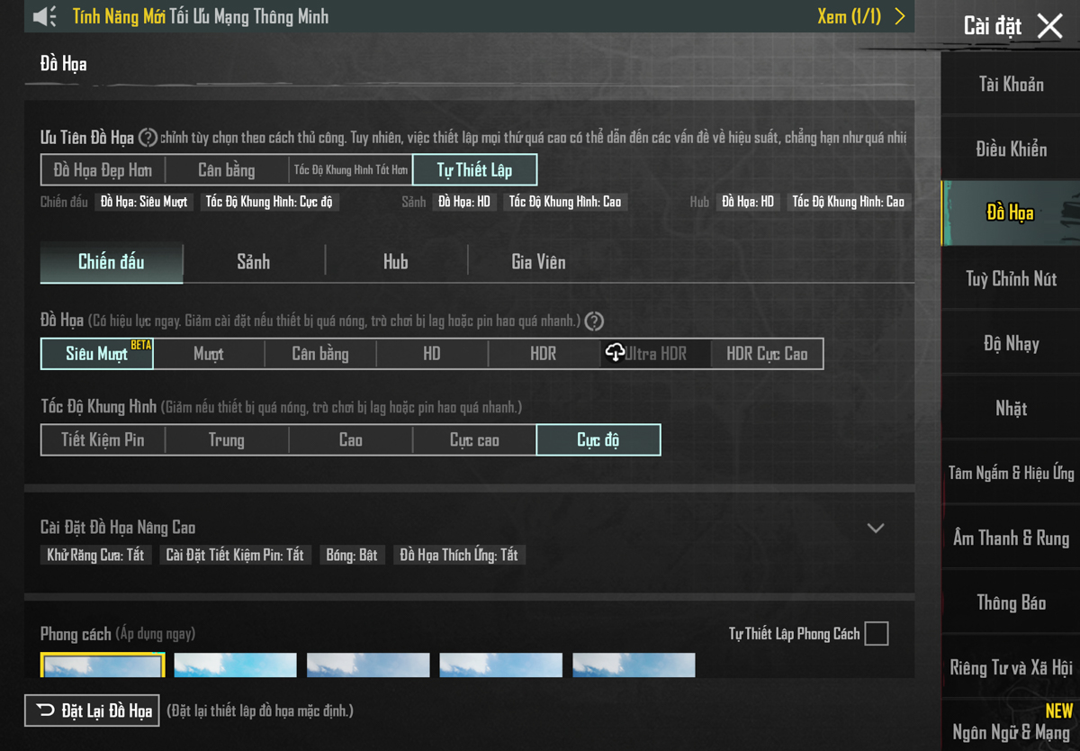Select the fifth style thumbnail

click(634, 665)
